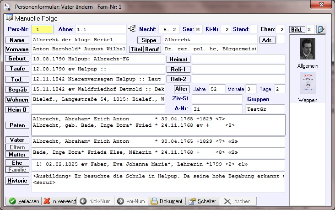
Task: Go to next record with vor-Num
Action: (x=131, y=201)
